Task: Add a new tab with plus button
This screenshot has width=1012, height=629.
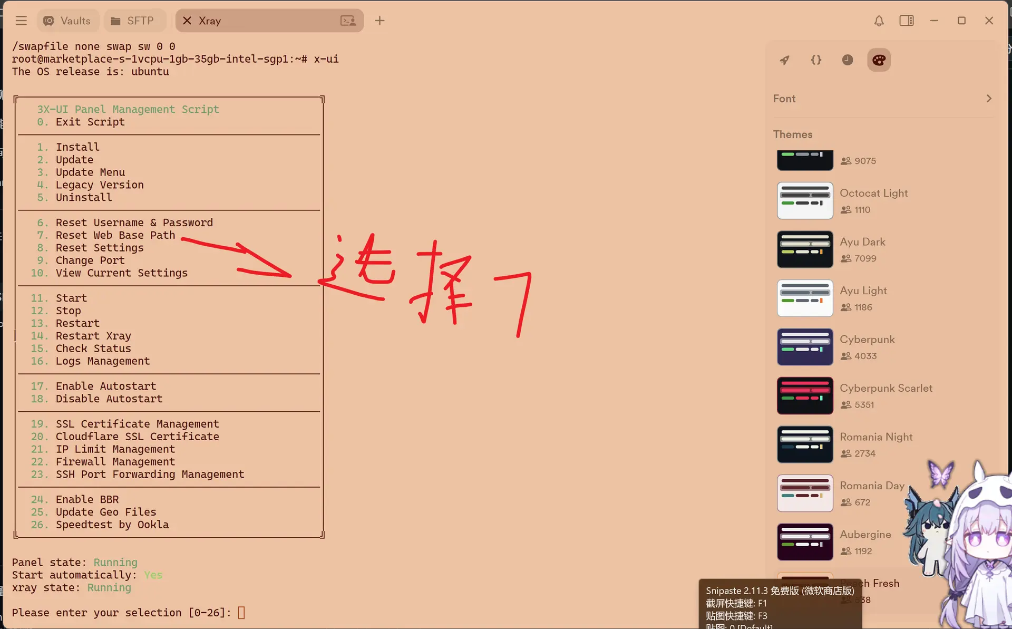Action: click(x=379, y=21)
